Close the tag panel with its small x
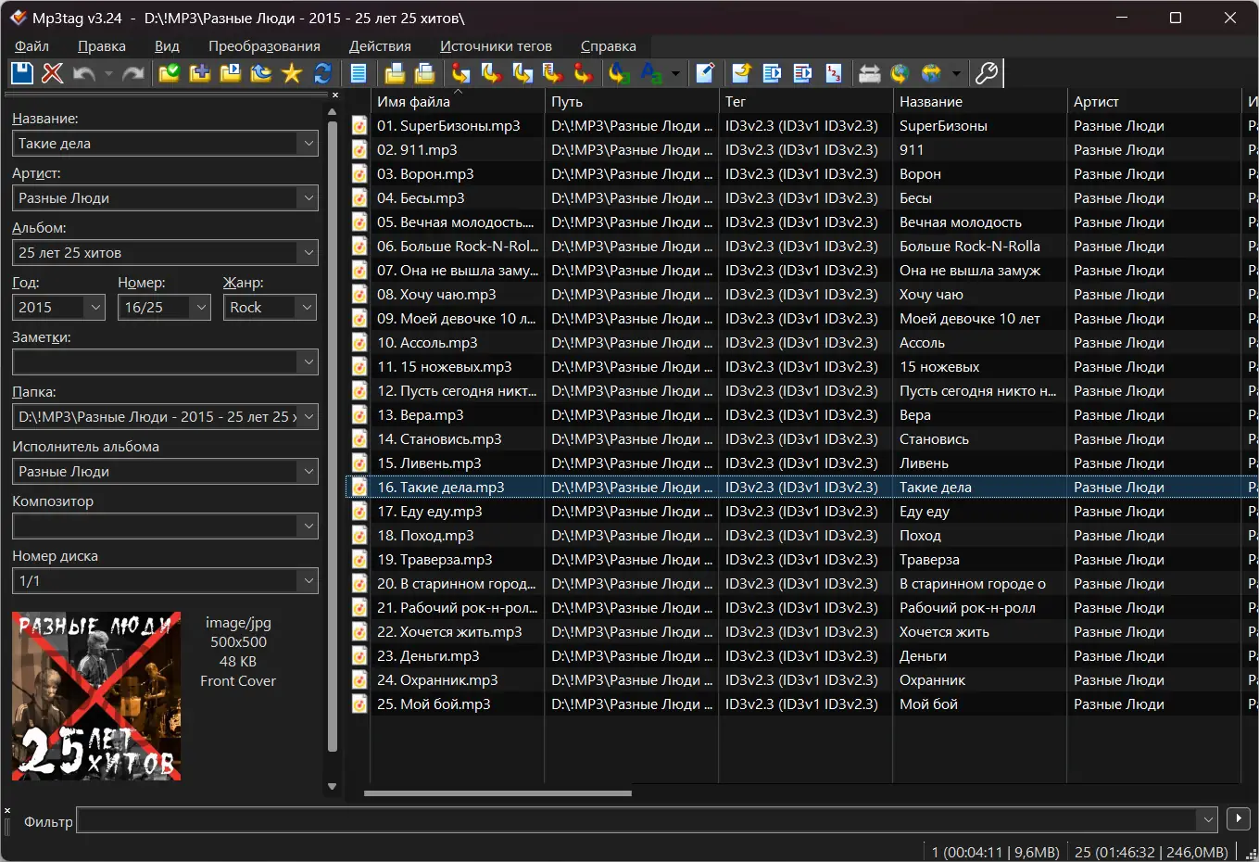The image size is (1259, 862). coord(335,95)
